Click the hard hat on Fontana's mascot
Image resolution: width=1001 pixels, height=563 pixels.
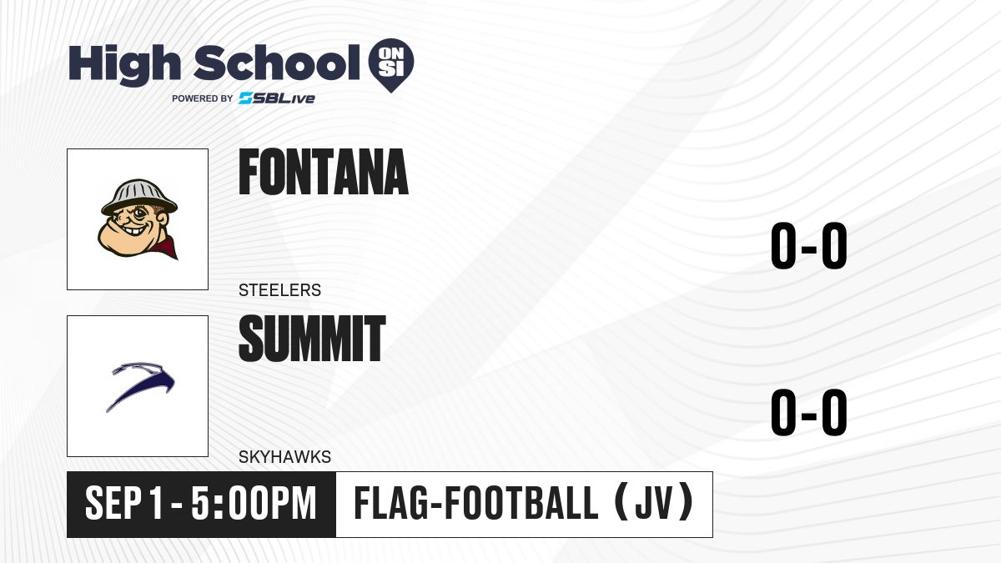click(136, 194)
